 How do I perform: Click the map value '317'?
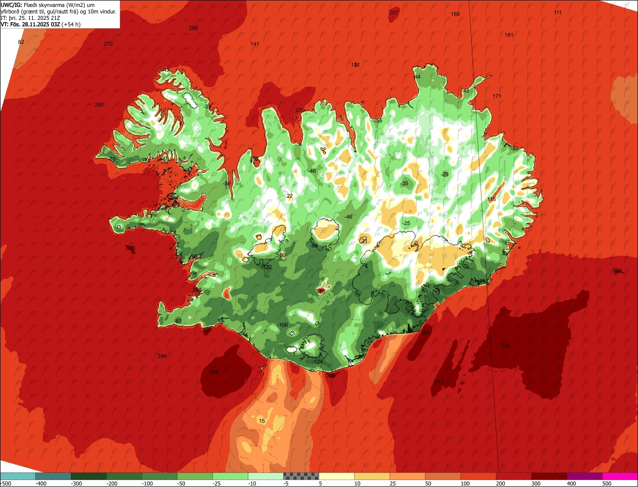(439, 382)
